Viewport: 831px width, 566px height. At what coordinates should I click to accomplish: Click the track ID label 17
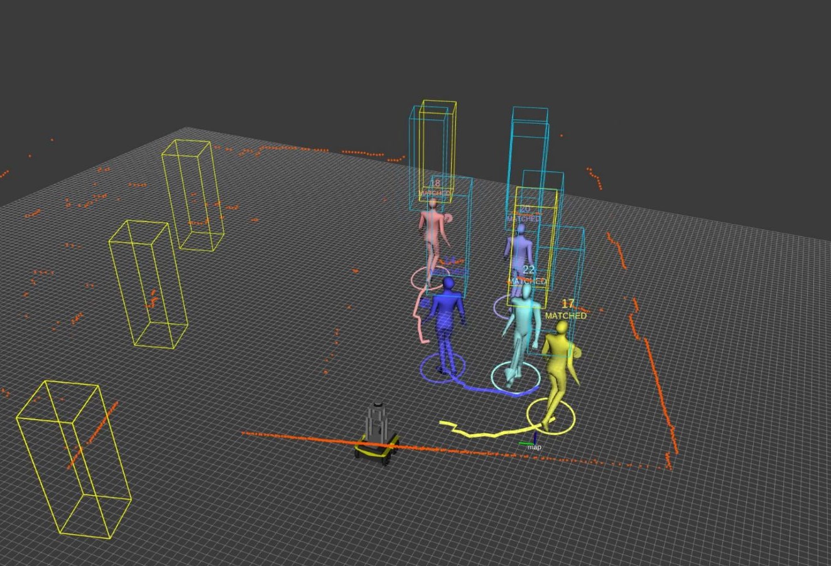[567, 304]
